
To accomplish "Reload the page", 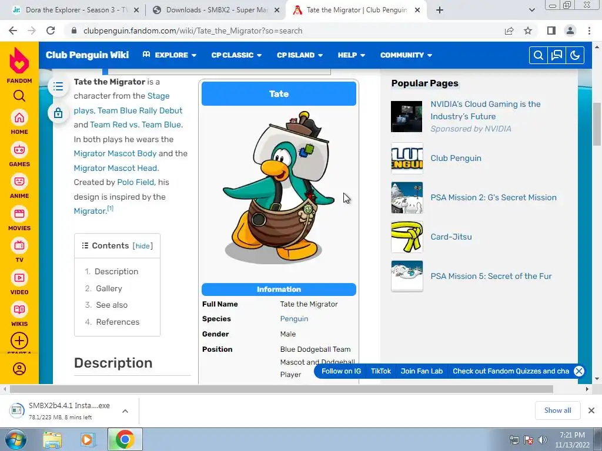I will click(x=51, y=31).
